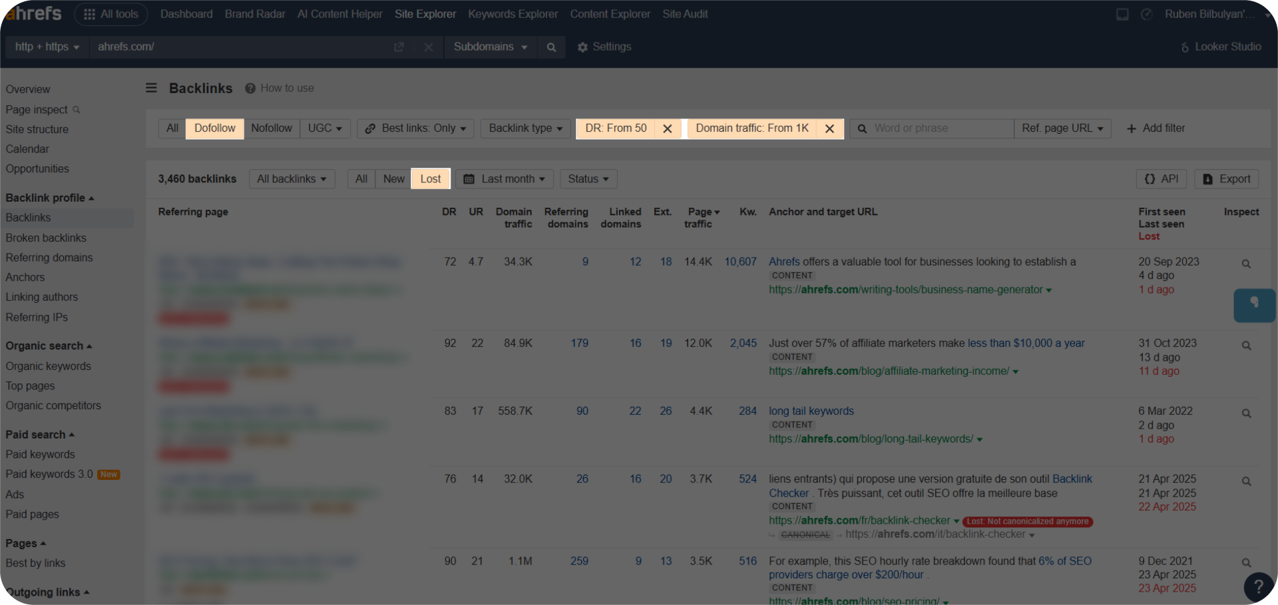Click the Add filter plus button
The image size is (1278, 605).
1156,128
